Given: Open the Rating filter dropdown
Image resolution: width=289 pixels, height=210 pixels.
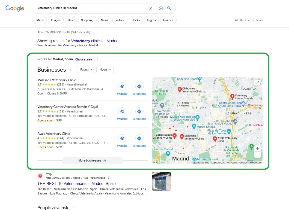Looking at the screenshot, I should coord(86,69).
